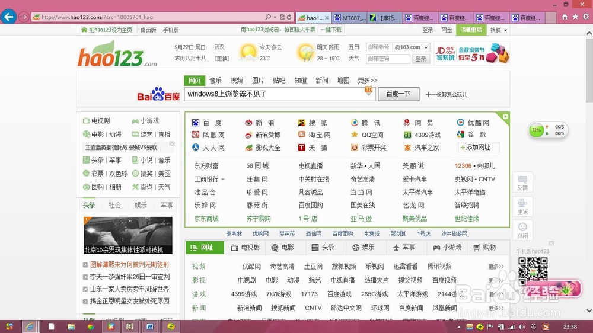
Task: Click the 邮箱帐号 input field
Action: pyautogui.click(x=379, y=47)
